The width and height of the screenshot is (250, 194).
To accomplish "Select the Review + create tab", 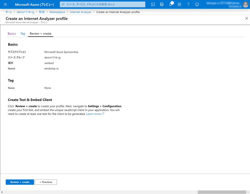I will [x=40, y=34].
